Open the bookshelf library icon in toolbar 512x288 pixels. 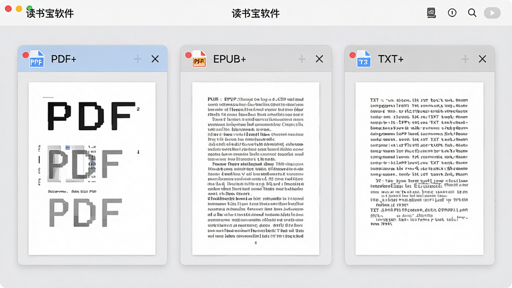click(431, 12)
